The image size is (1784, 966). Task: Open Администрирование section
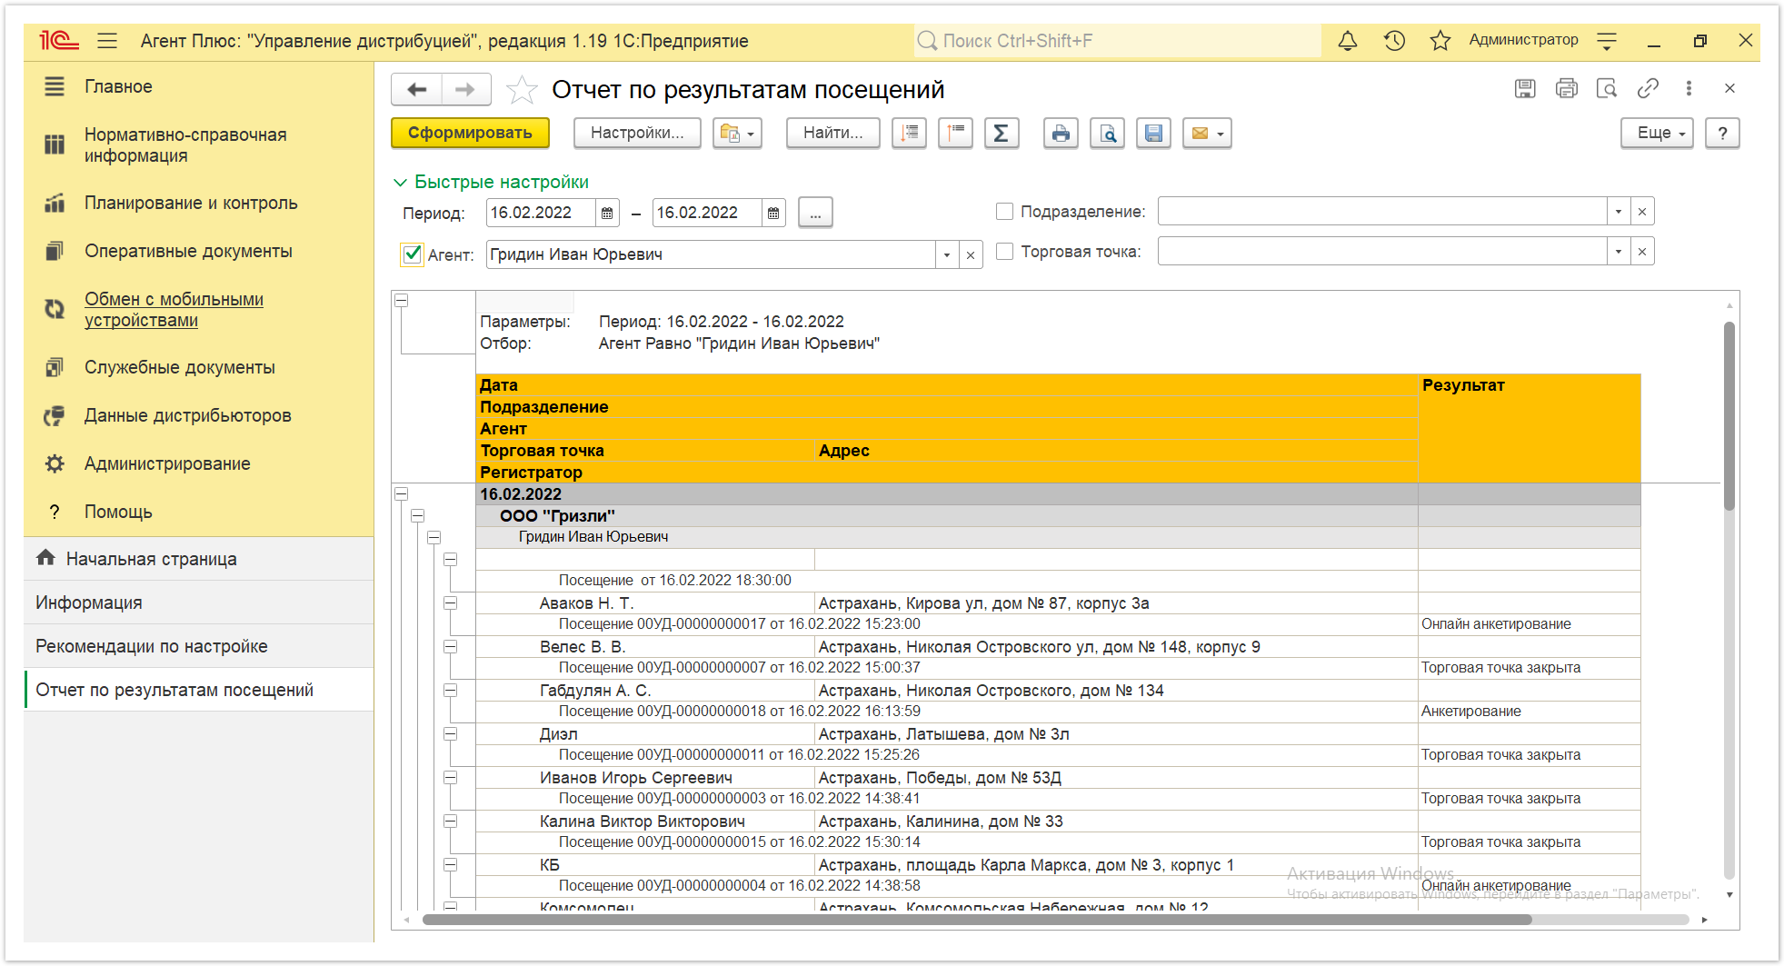167,463
